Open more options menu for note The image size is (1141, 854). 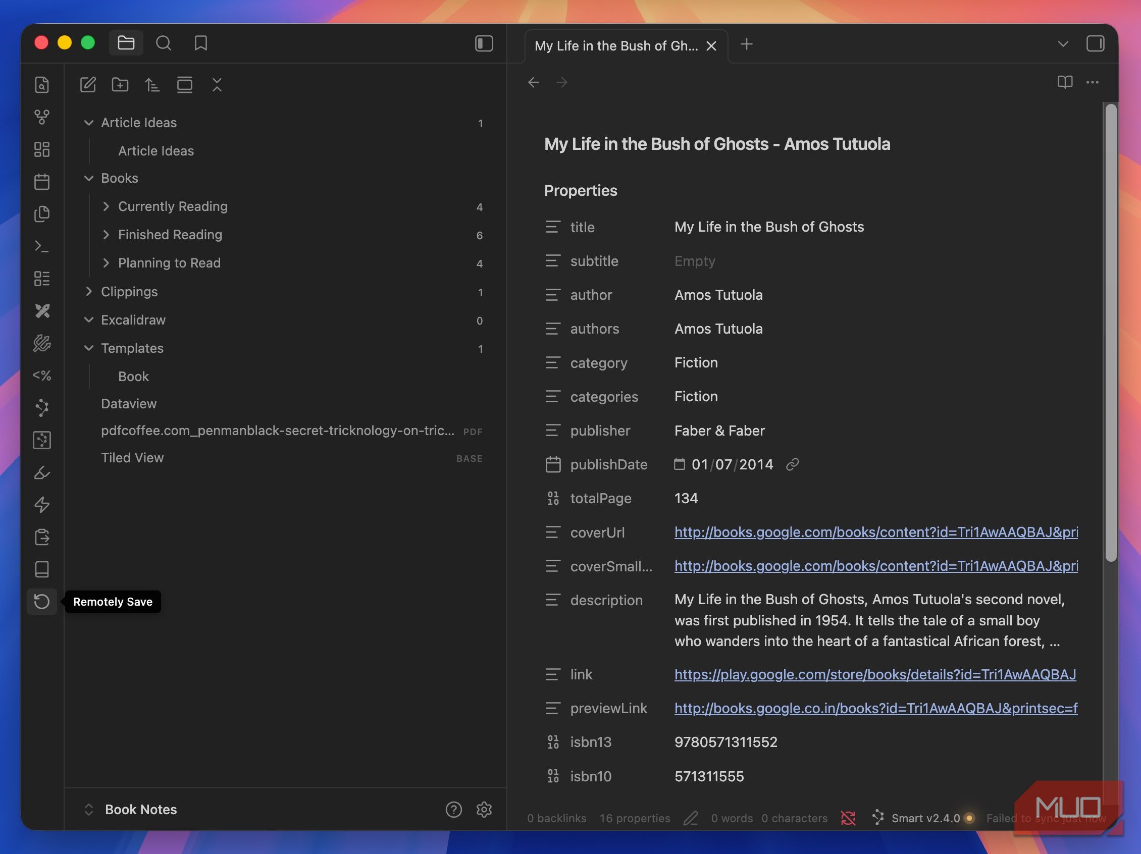click(x=1093, y=82)
